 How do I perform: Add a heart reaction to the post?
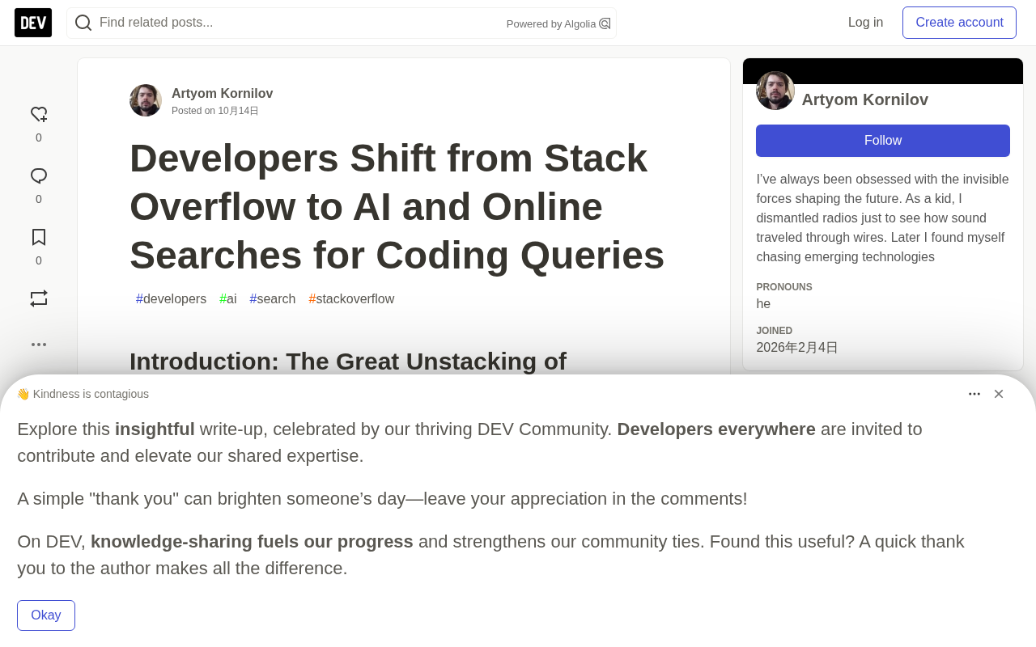[x=39, y=115]
